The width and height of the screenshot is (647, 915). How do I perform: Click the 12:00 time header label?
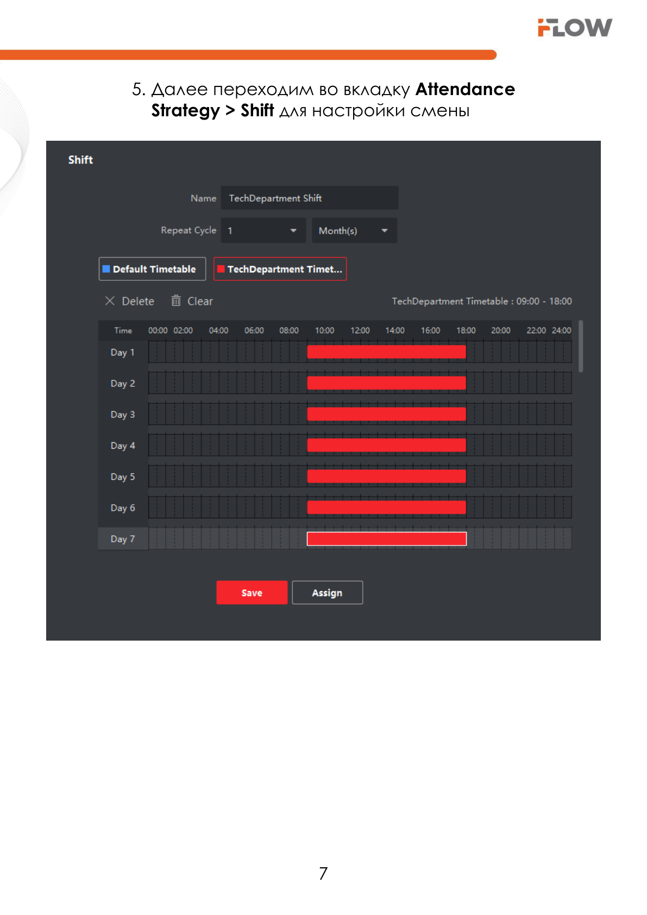click(360, 330)
